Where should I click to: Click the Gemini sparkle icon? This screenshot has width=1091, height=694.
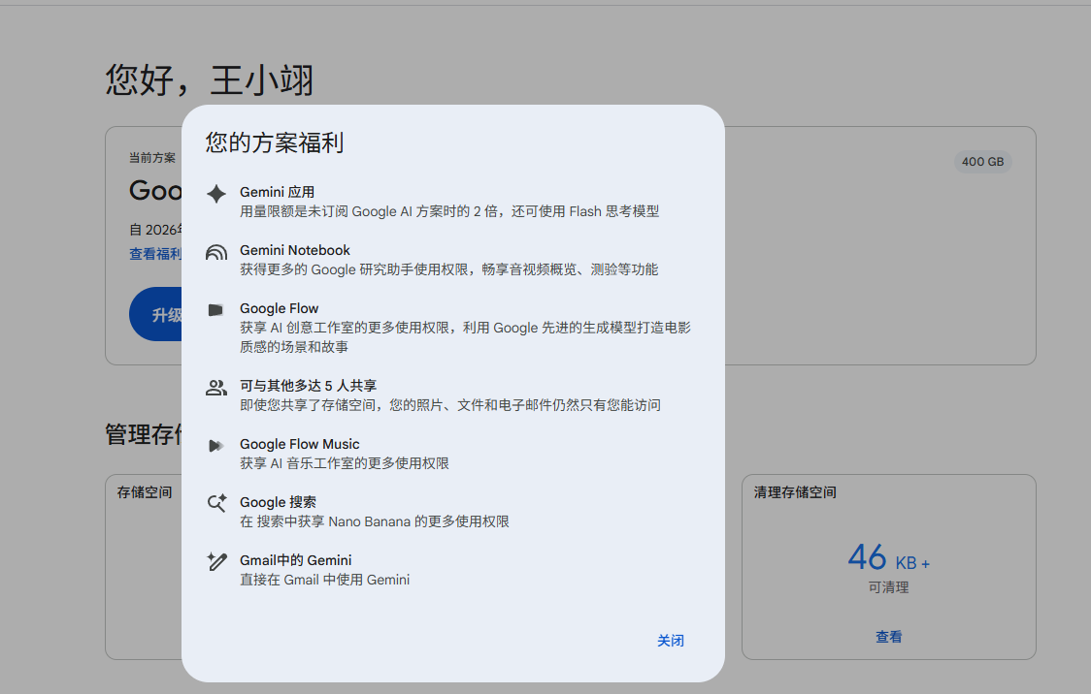(216, 194)
